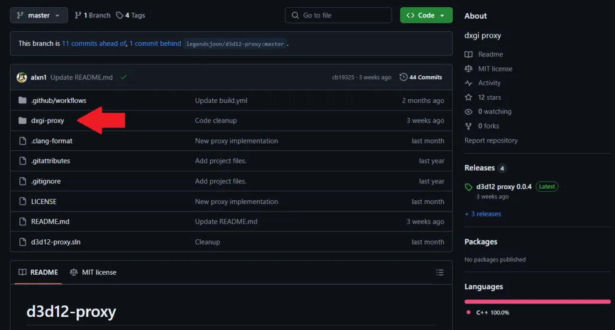Click the Go to file search field
This screenshot has width=615, height=330.
pos(338,16)
